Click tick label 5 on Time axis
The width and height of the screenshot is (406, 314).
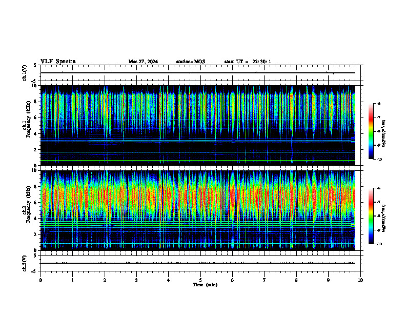[x=200, y=280]
